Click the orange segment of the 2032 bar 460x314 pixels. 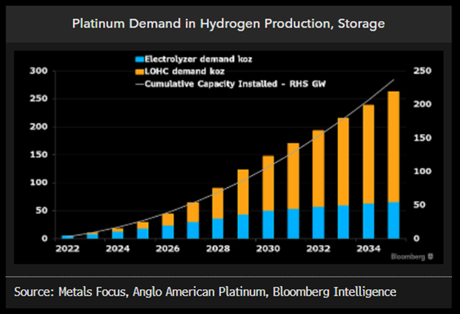coord(318,169)
